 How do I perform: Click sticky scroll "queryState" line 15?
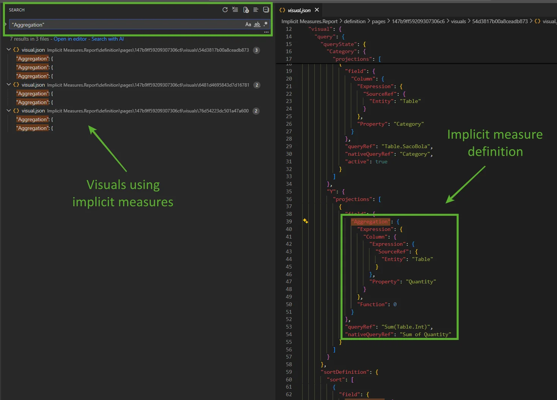pos(339,44)
